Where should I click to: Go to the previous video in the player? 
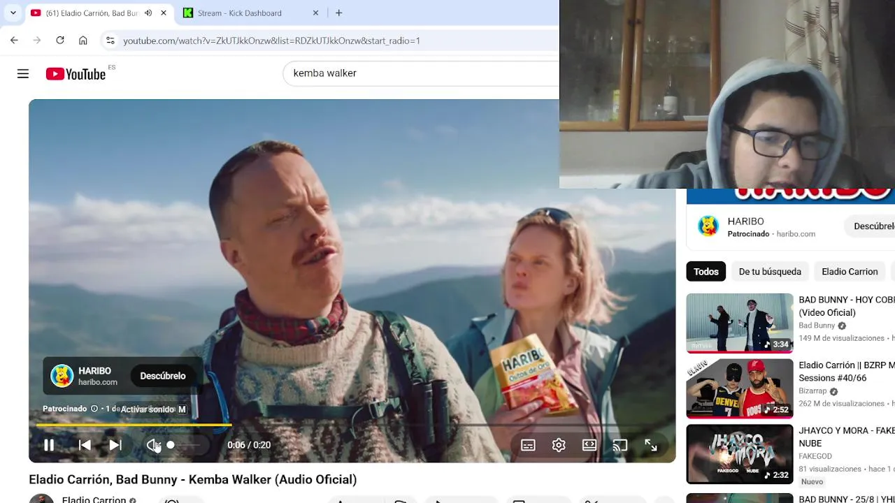(x=84, y=445)
